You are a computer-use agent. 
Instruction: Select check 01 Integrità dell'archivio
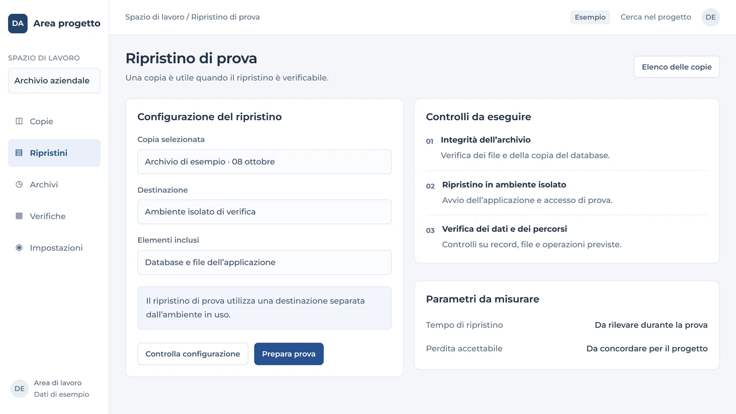[x=567, y=148]
